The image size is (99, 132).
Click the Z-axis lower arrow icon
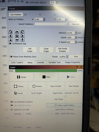pyautogui.click(x=11, y=40)
